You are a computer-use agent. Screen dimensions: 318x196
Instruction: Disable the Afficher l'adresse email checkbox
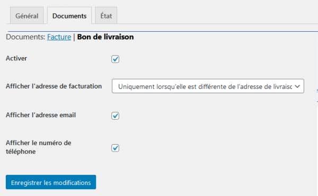[115, 115]
